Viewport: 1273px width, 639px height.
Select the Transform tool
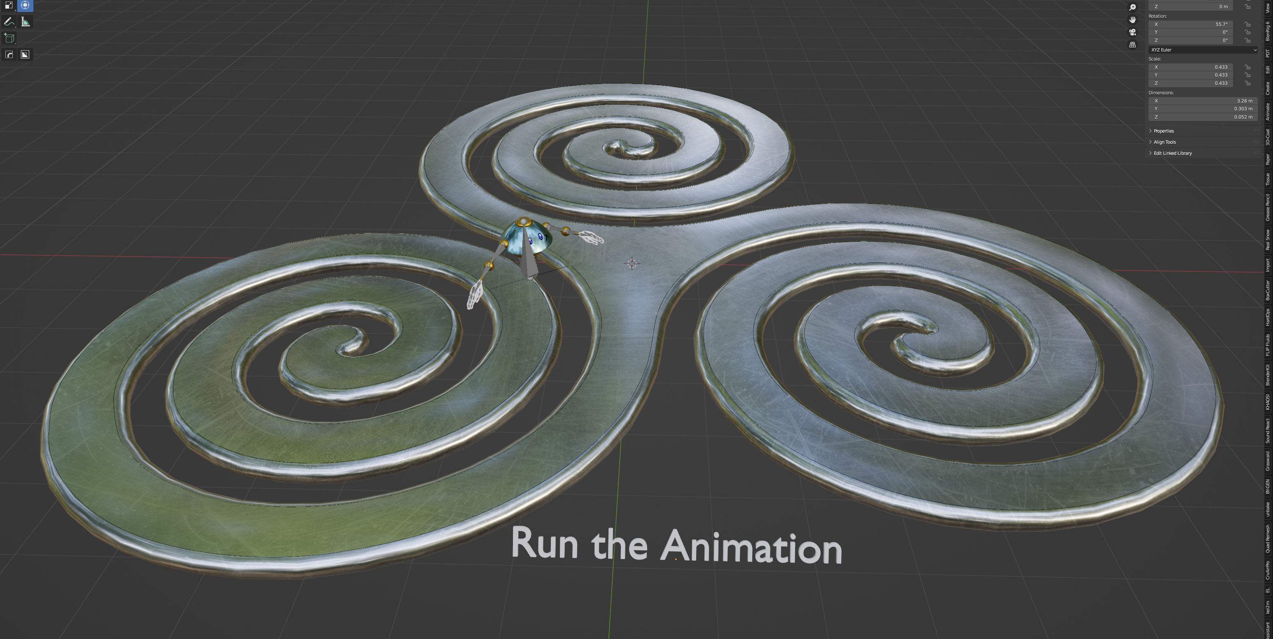(25, 5)
